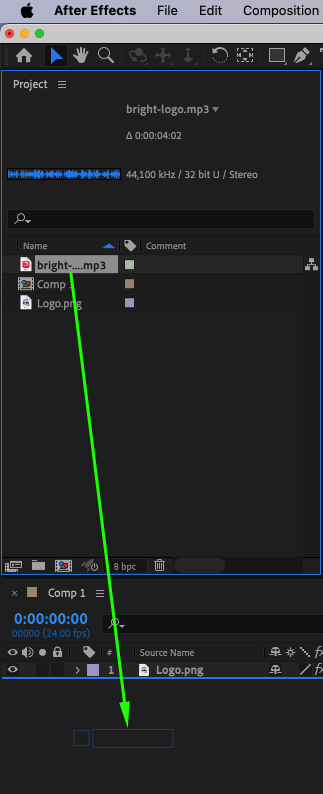The width and height of the screenshot is (323, 794).
Task: Delete selected item with trash icon
Action: (159, 565)
